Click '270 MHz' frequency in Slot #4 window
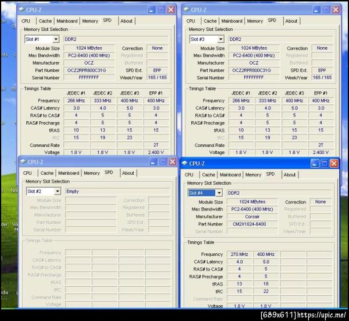The width and height of the screenshot is (349, 321). [240, 254]
